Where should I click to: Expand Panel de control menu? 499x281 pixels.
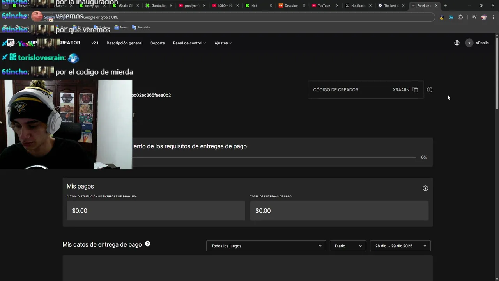click(x=189, y=43)
